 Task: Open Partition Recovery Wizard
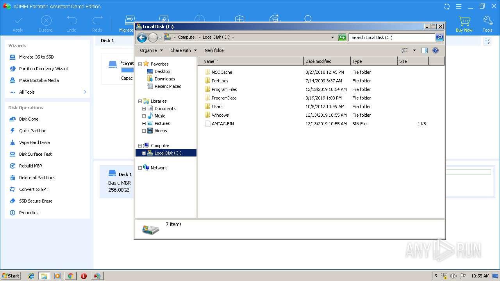point(44,69)
